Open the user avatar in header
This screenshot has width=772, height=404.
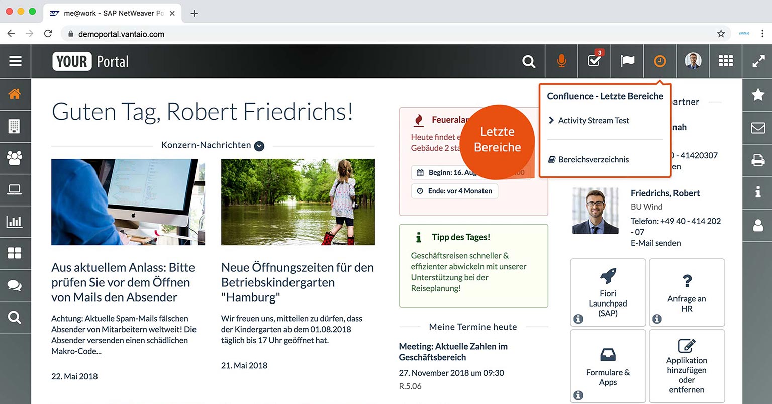click(693, 61)
